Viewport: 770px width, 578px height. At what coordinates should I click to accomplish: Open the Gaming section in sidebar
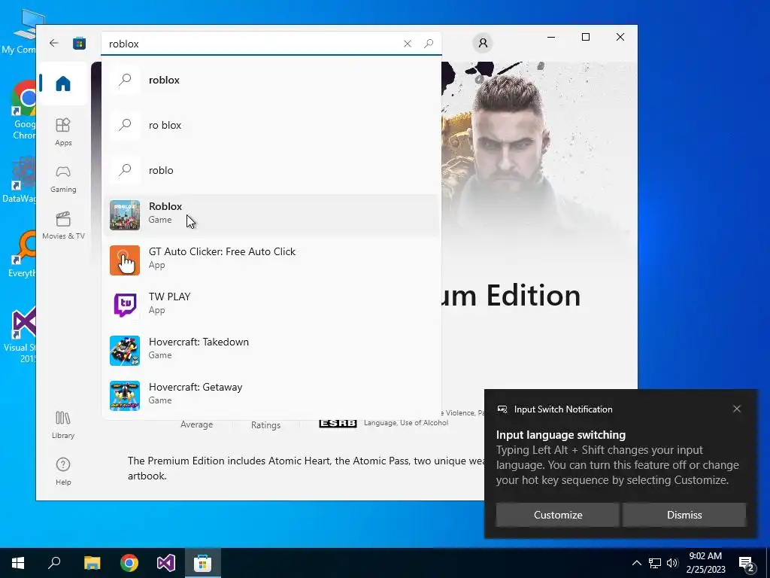click(63, 178)
